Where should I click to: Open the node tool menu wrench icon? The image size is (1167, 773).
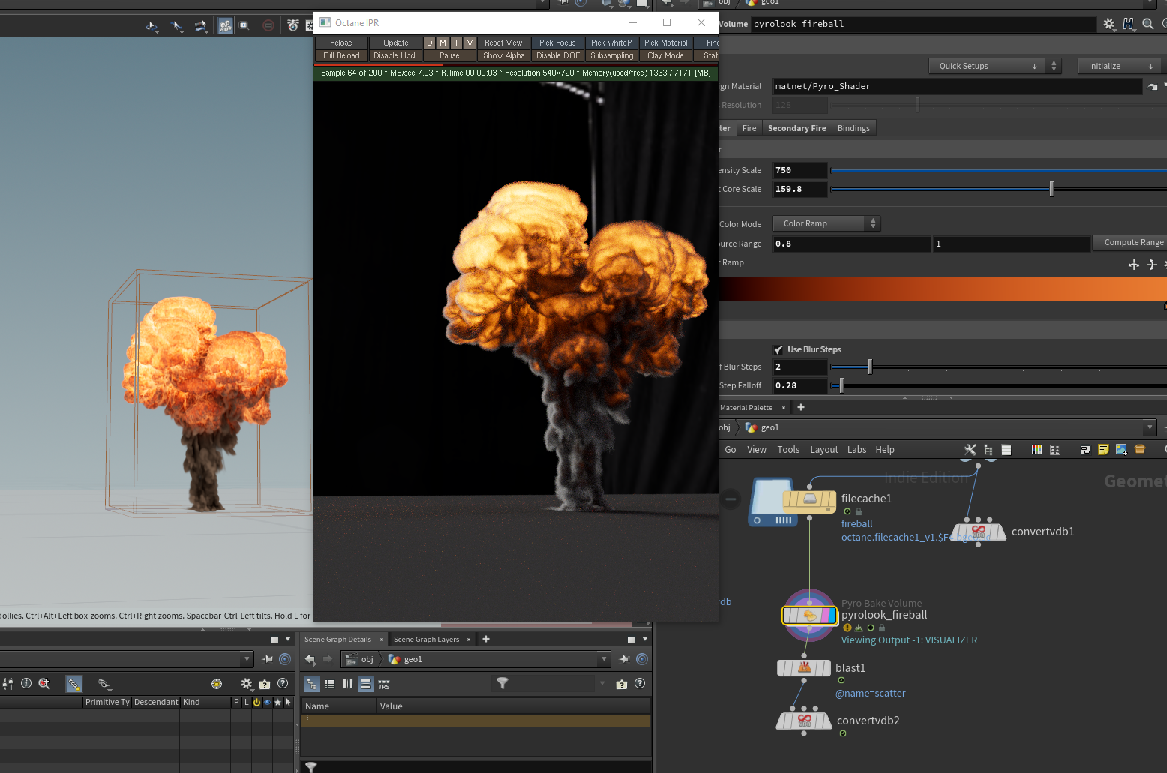pos(970,450)
